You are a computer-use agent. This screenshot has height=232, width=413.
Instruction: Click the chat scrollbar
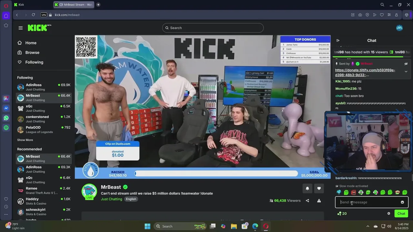pos(412,178)
